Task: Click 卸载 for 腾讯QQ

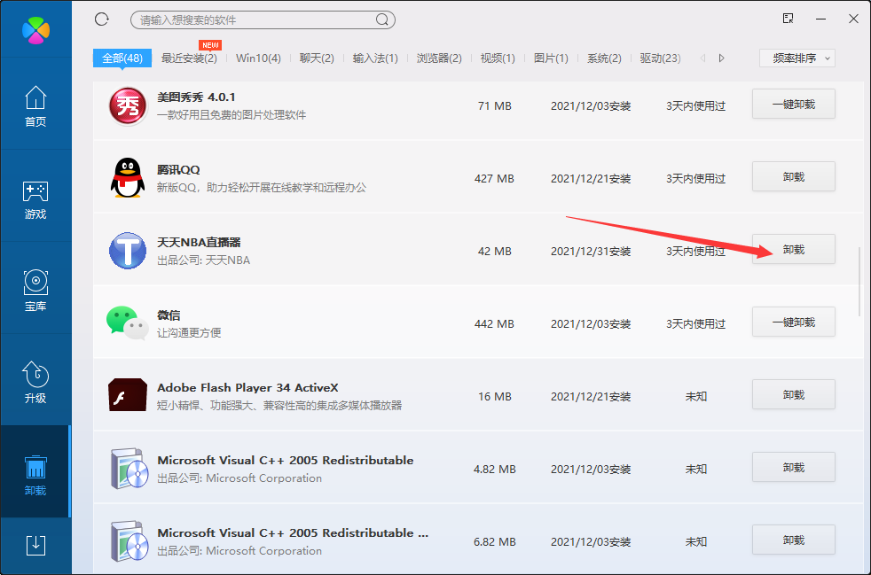Action: (794, 176)
